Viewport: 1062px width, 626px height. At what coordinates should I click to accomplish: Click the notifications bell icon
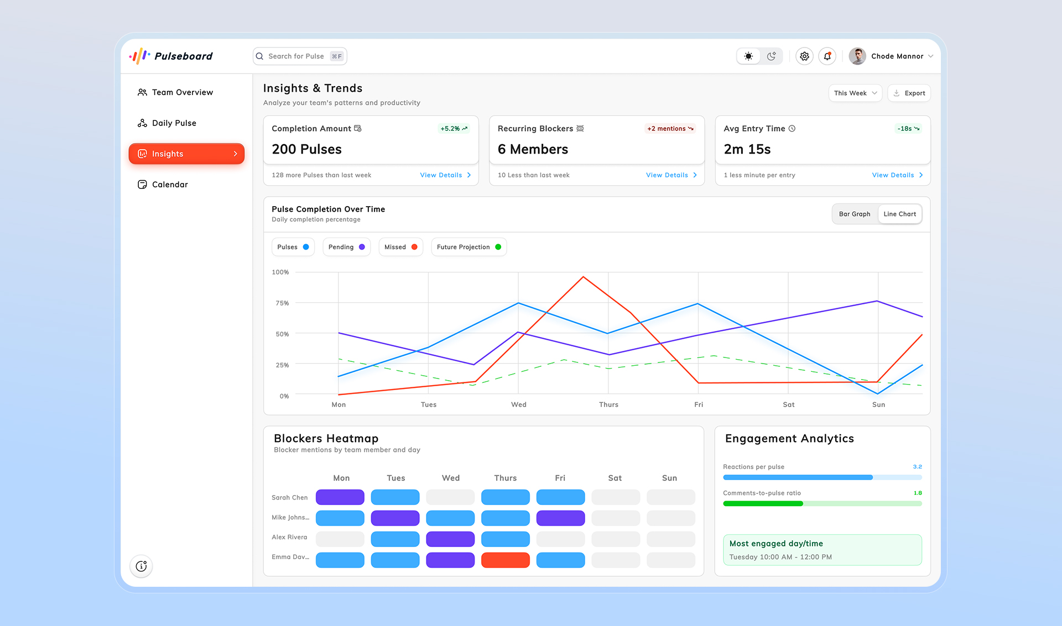tap(827, 56)
